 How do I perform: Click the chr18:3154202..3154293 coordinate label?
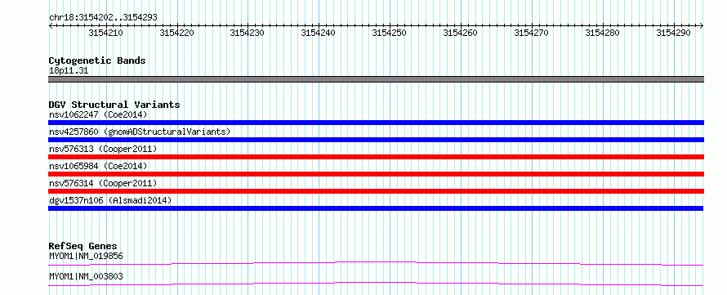pyautogui.click(x=103, y=18)
